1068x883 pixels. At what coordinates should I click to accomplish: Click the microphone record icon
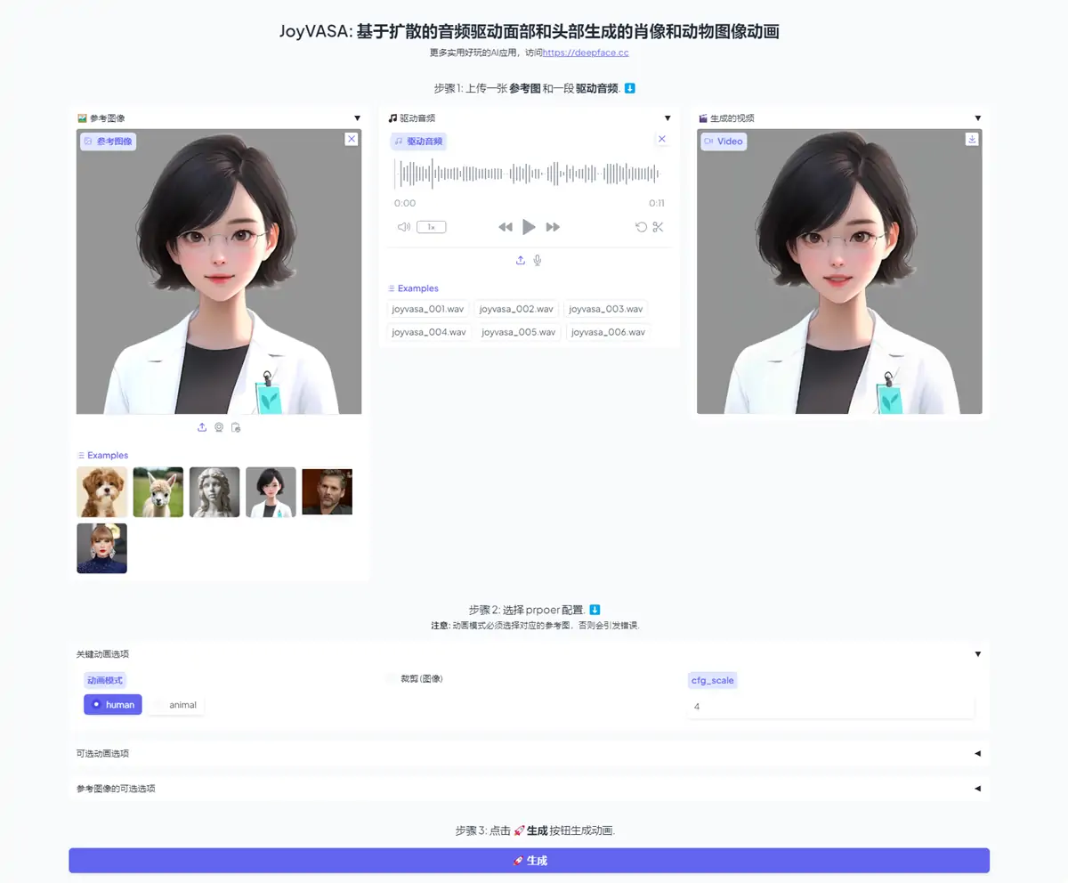pyautogui.click(x=538, y=260)
